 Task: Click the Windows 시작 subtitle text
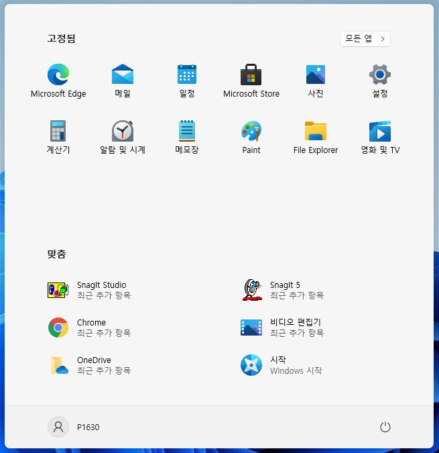pyautogui.click(x=296, y=370)
